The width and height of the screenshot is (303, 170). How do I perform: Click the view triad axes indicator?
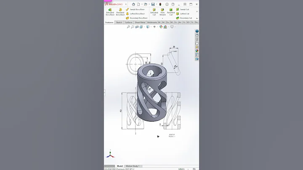tap(110, 154)
